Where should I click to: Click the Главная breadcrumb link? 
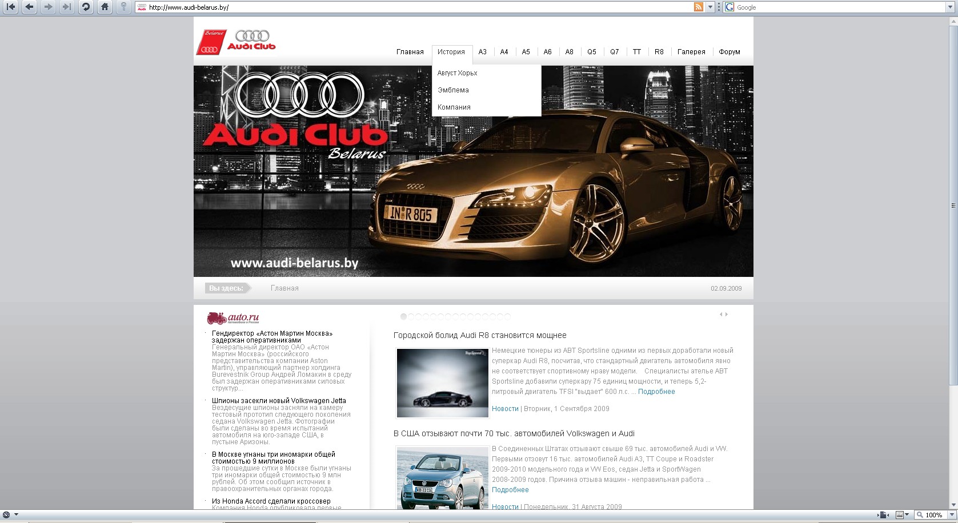click(x=284, y=288)
